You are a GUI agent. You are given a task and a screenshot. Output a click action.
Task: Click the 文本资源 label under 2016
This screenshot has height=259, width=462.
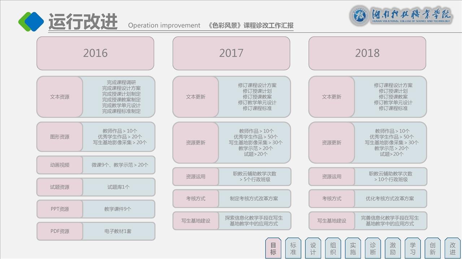[x=60, y=97]
